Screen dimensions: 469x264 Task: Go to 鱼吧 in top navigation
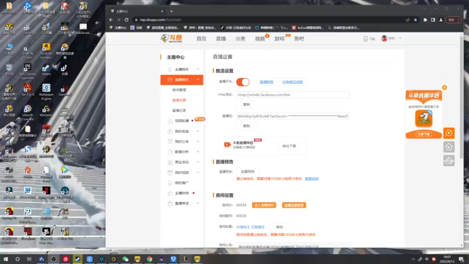[299, 39]
